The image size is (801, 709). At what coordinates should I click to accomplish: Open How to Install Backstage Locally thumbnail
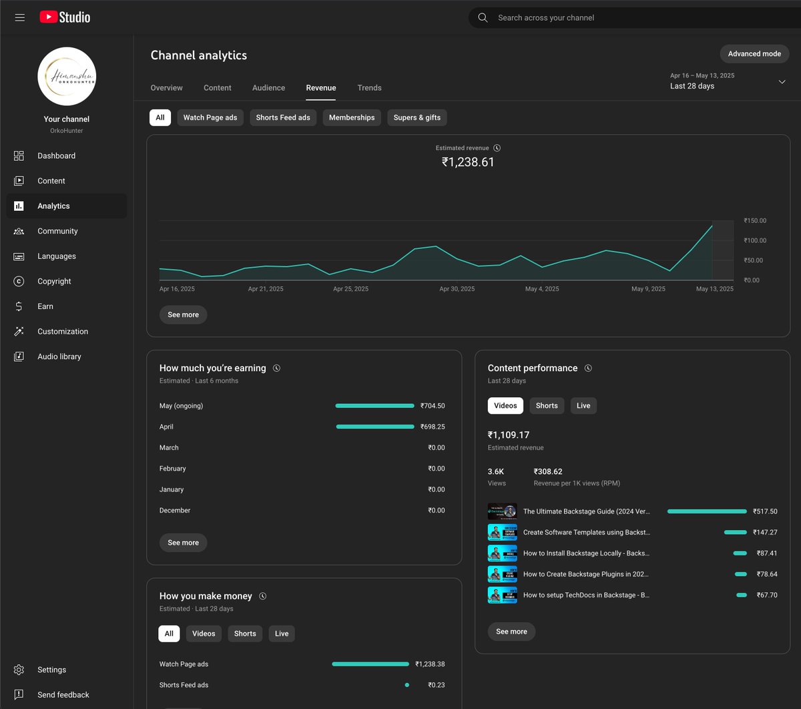(x=502, y=553)
